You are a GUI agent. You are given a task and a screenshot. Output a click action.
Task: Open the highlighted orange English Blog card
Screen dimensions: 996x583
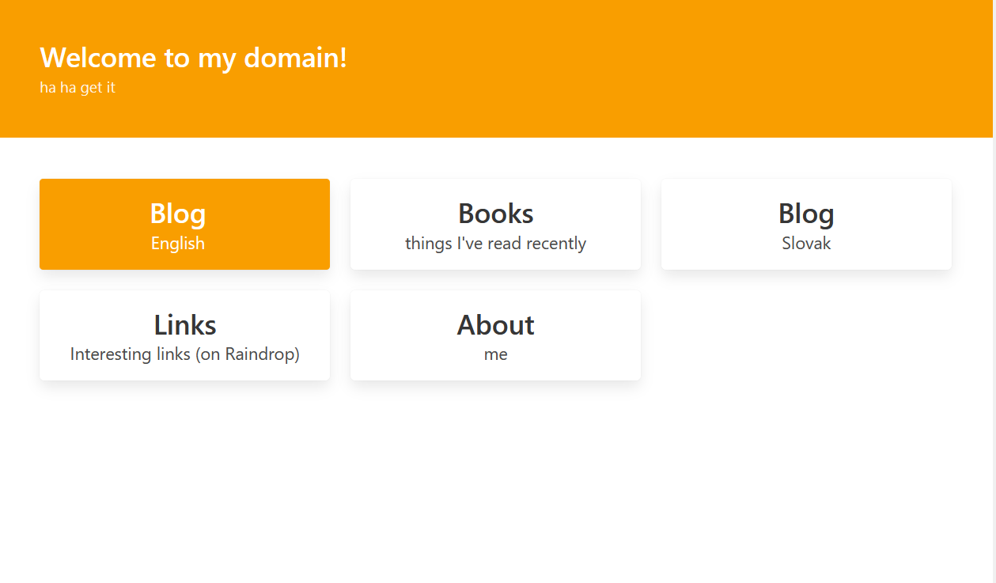tap(184, 225)
